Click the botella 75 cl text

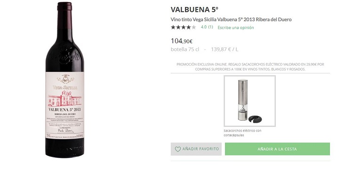(185, 49)
